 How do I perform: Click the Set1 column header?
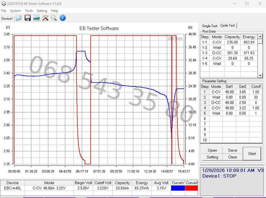[229, 87]
